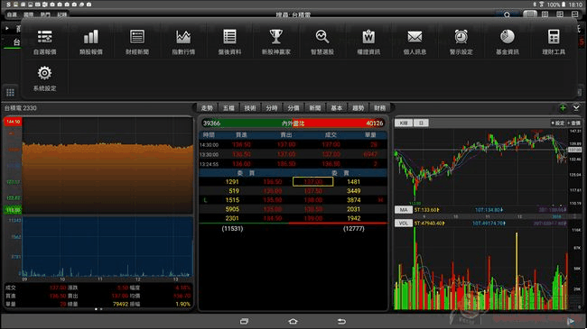Select the 記錄 top tab

[61, 14]
